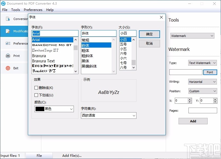Open Preferences using its sidebar icon
This screenshot has height=159, width=221.
[x=8, y=43]
